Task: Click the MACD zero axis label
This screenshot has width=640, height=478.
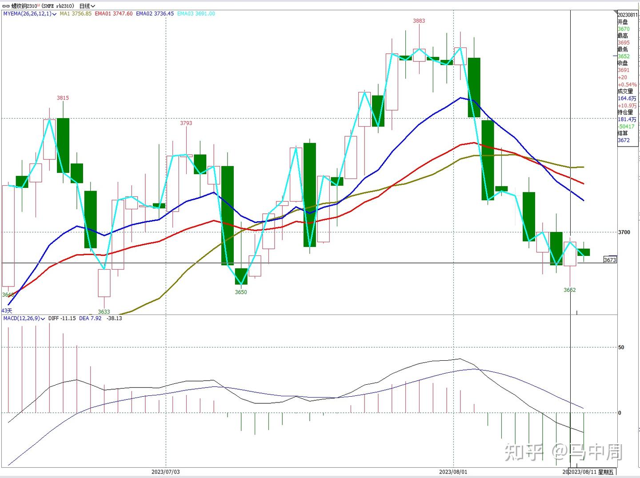Action: (x=620, y=413)
